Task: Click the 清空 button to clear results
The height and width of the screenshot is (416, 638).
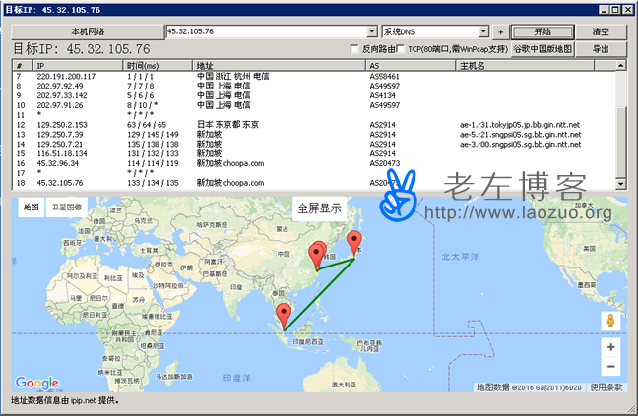Action: pyautogui.click(x=600, y=32)
